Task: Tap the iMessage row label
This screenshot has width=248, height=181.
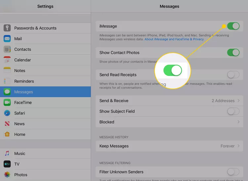Action: click(108, 26)
